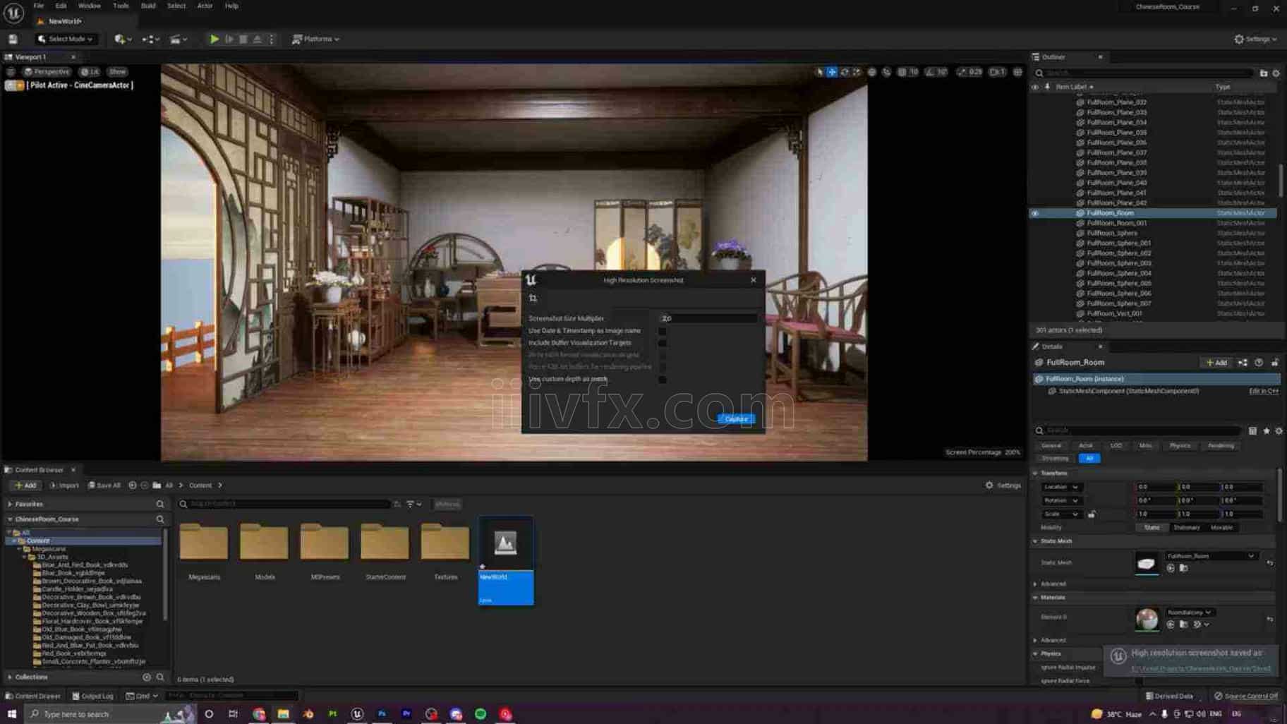Toggle visibility eye of FullRoom_Room actor
This screenshot has width=1287, height=724.
[x=1035, y=213]
